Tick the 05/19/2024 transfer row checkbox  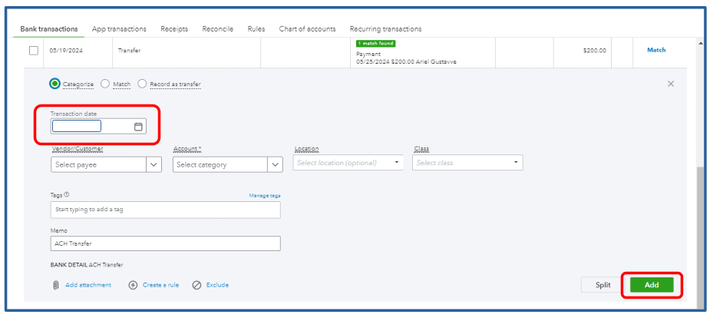33,51
